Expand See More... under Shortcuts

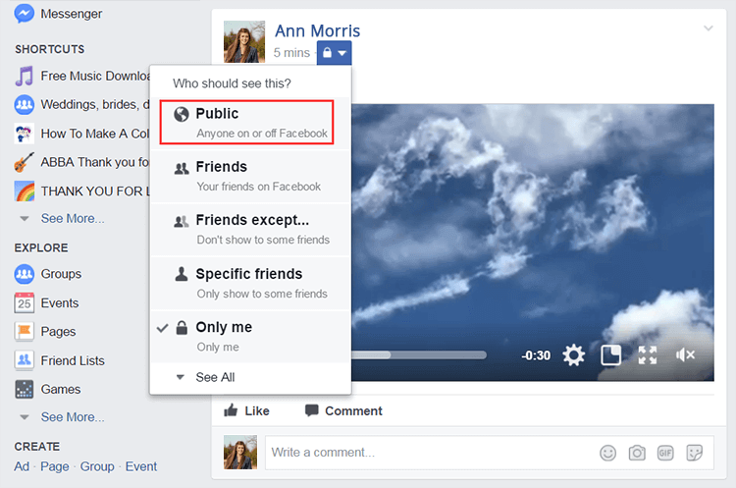73,218
